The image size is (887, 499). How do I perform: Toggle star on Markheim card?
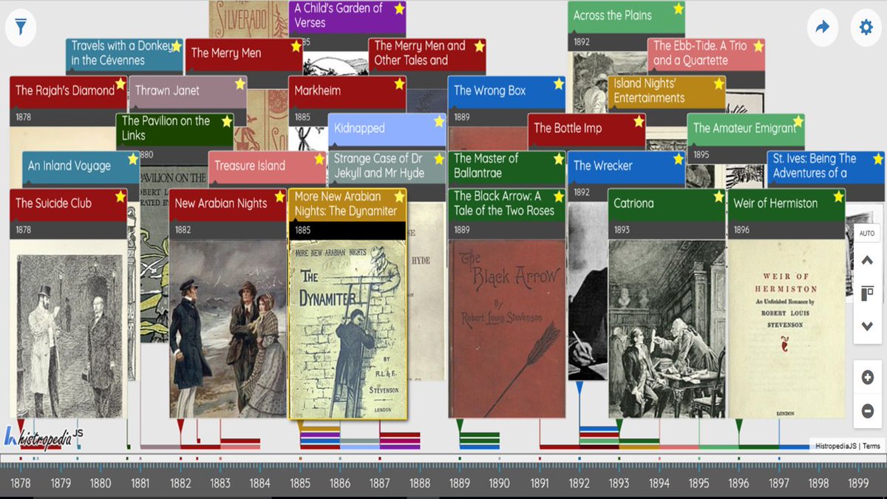399,84
